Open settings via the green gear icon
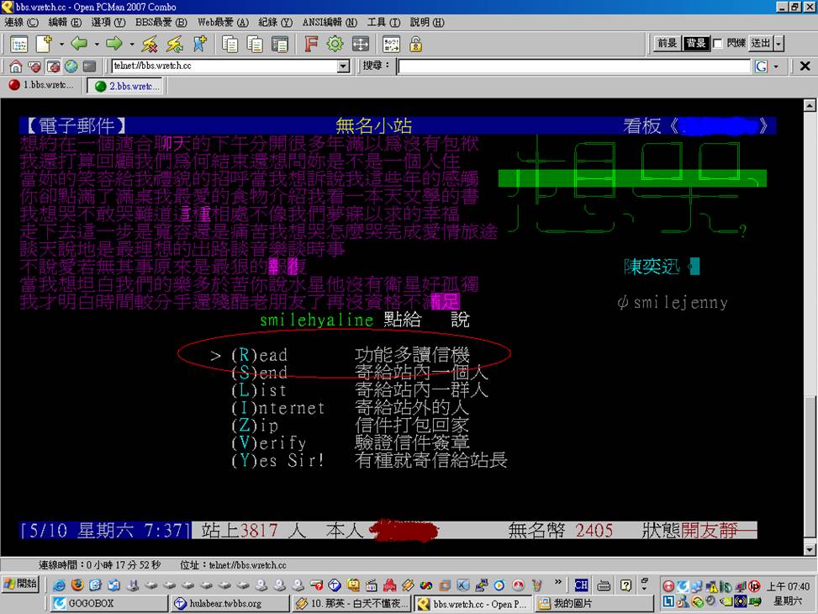The image size is (818, 614). [x=335, y=44]
